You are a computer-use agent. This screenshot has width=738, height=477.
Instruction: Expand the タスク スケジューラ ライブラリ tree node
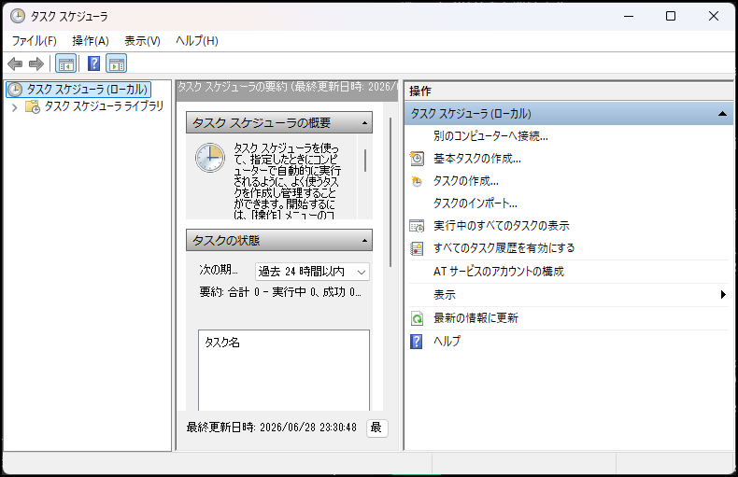pos(15,107)
